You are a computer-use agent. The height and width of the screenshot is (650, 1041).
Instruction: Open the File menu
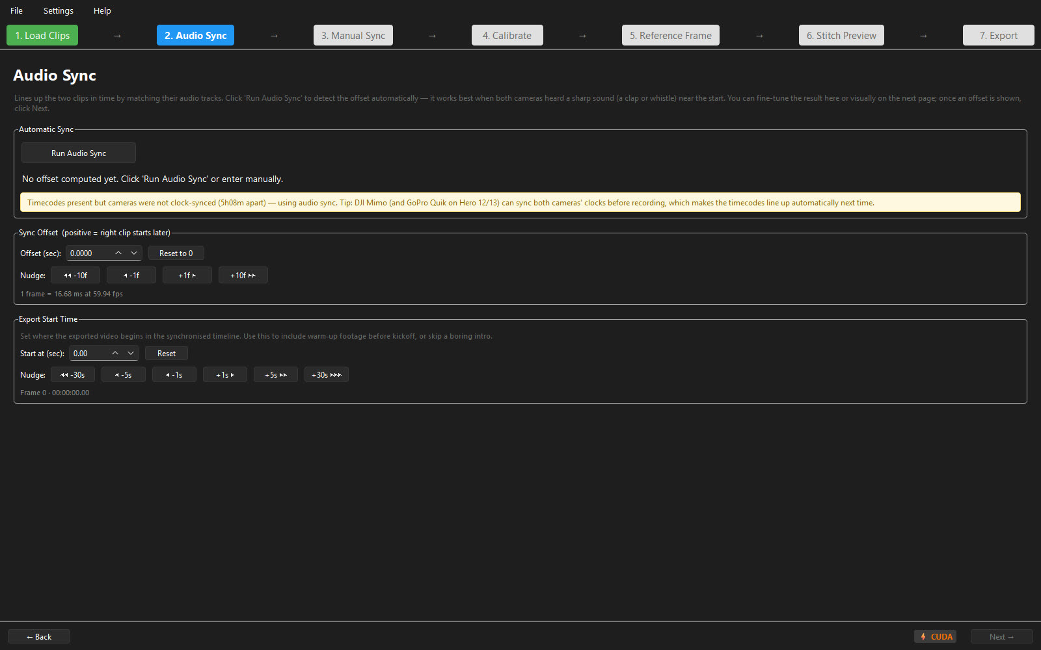[x=16, y=10]
